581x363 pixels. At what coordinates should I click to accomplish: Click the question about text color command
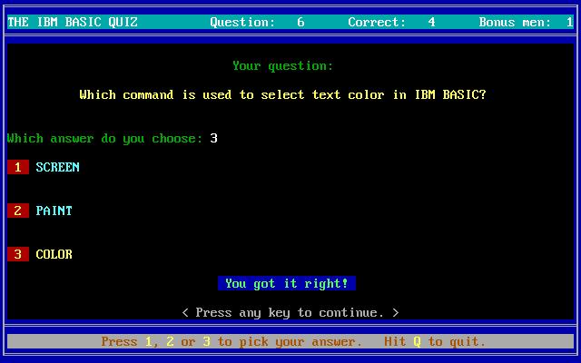point(282,94)
